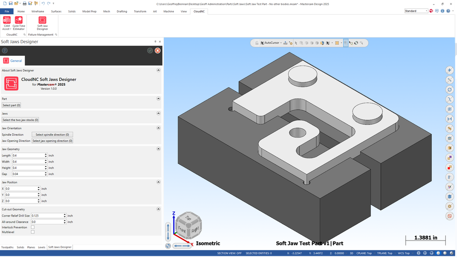
Task: Click the Corner Relief Drill Size field
Action: [47, 216]
